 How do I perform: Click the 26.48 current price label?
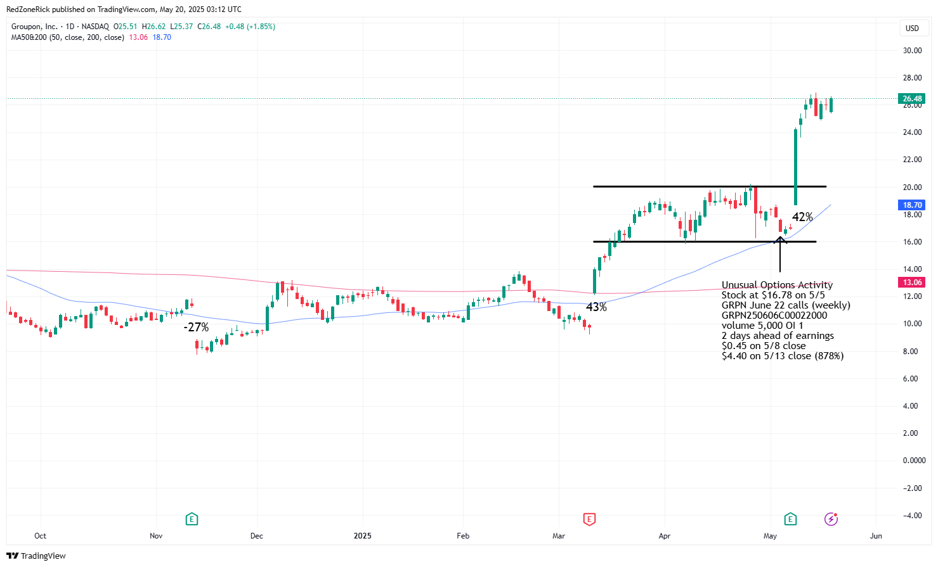point(912,99)
